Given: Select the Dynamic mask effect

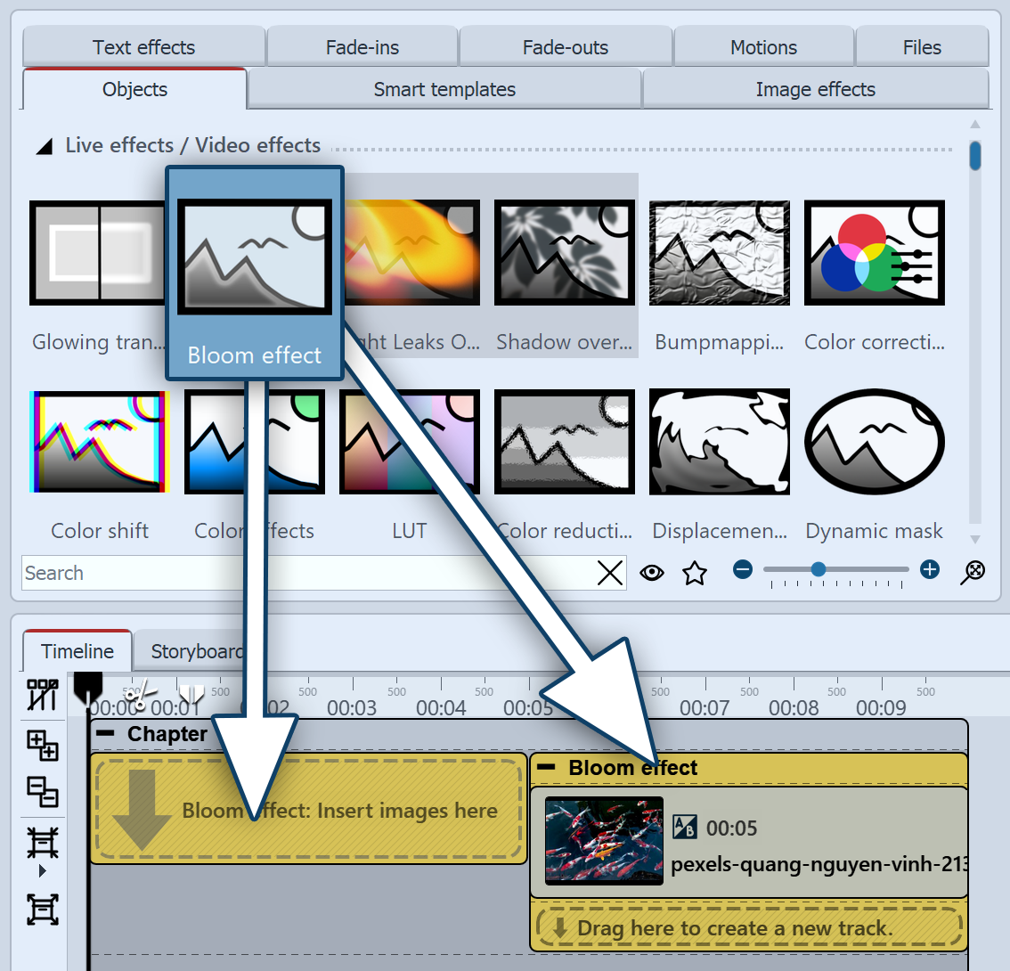Looking at the screenshot, I should (x=874, y=442).
